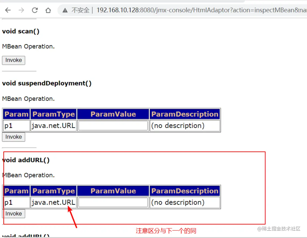Click Param header in suspendDeployment table
This screenshot has height=238, width=307.
[16, 114]
